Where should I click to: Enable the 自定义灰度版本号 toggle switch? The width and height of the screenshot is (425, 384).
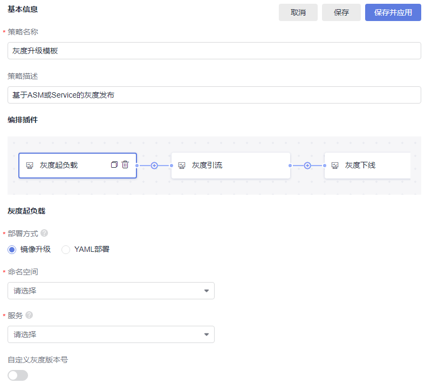(x=18, y=375)
